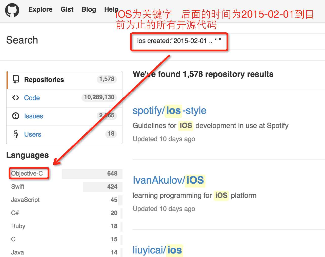Click the Languages section heading

tap(27, 155)
